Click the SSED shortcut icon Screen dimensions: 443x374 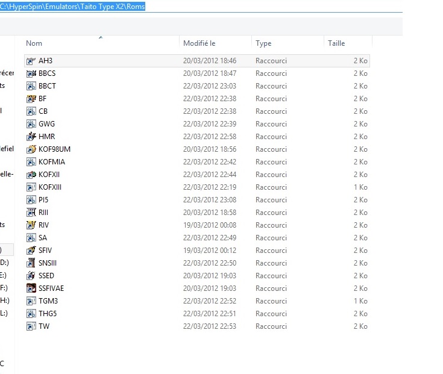click(31, 276)
